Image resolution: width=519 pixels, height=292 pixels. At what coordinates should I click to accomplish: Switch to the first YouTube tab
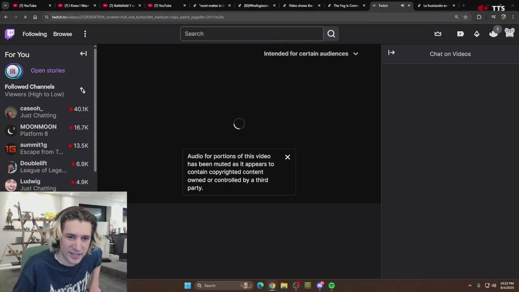click(32, 6)
